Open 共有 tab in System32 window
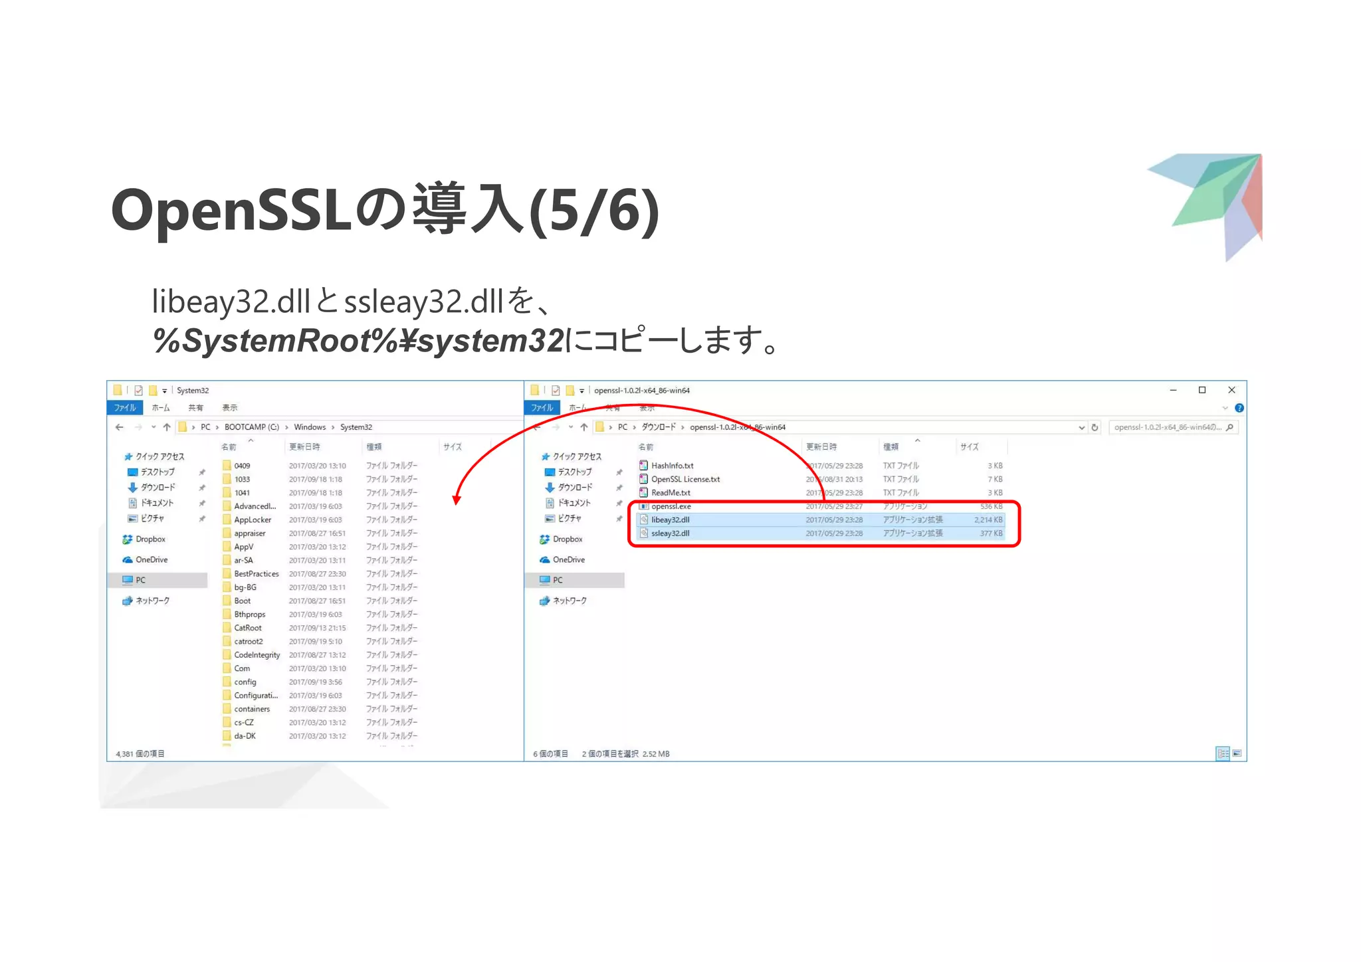 (x=195, y=408)
